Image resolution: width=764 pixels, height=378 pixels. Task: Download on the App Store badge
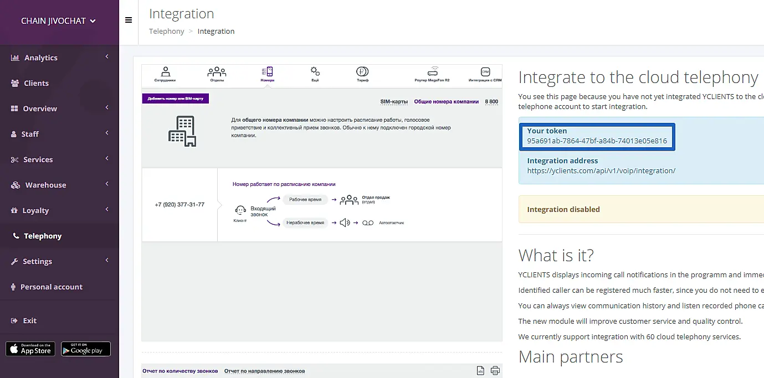[x=30, y=349]
